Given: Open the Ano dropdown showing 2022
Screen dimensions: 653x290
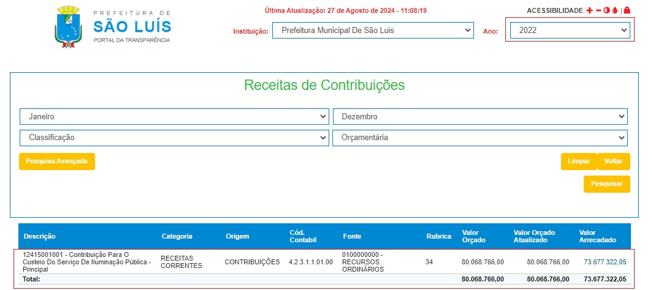Looking at the screenshot, I should pos(570,30).
